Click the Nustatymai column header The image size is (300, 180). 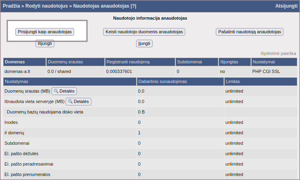[264, 62]
